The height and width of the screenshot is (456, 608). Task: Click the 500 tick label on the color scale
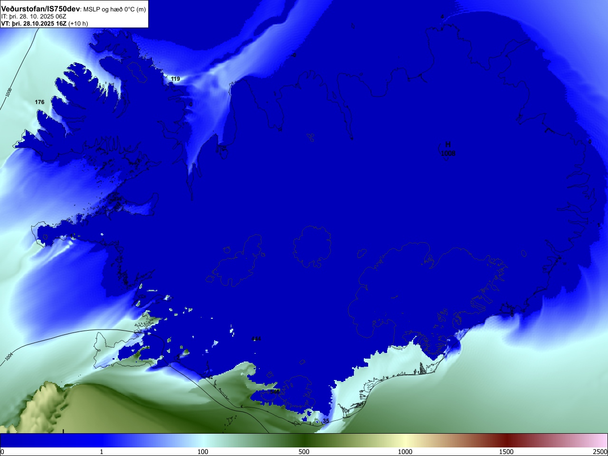(x=304, y=452)
